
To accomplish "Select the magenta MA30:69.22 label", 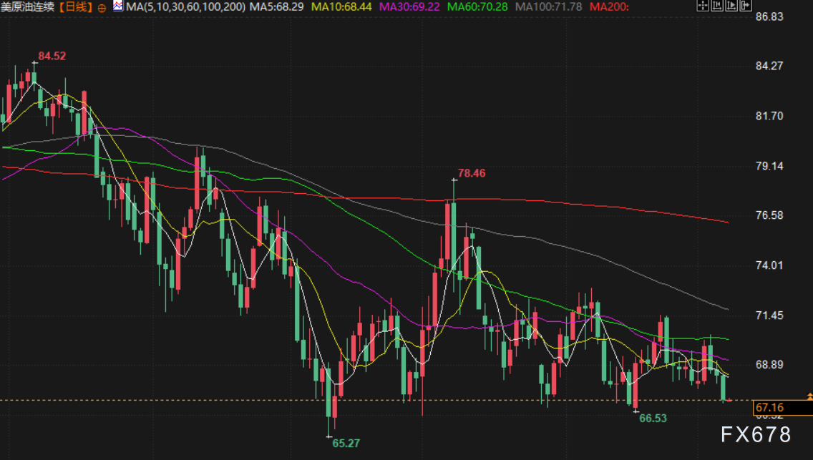I will [x=409, y=7].
